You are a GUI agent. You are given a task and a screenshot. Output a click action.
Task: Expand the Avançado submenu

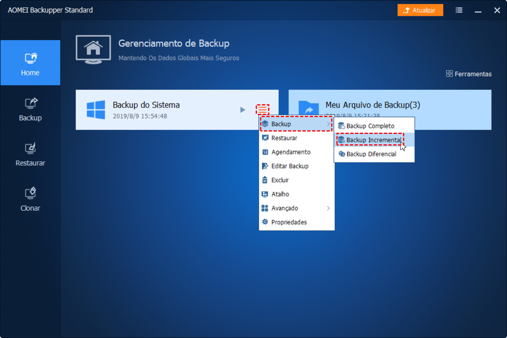(297, 208)
